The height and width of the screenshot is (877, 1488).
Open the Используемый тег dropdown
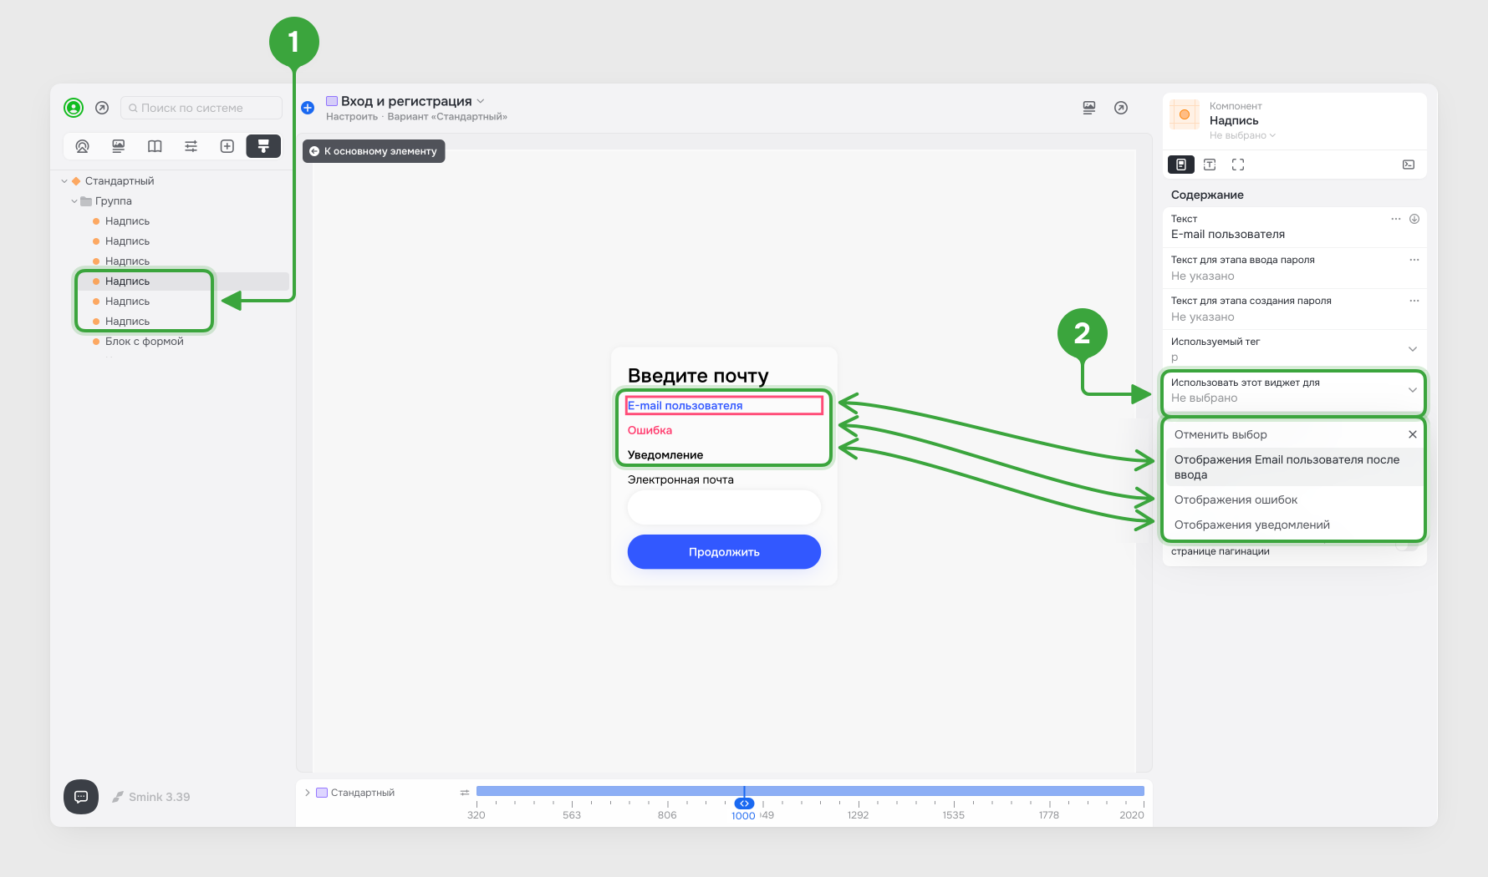(x=1294, y=349)
